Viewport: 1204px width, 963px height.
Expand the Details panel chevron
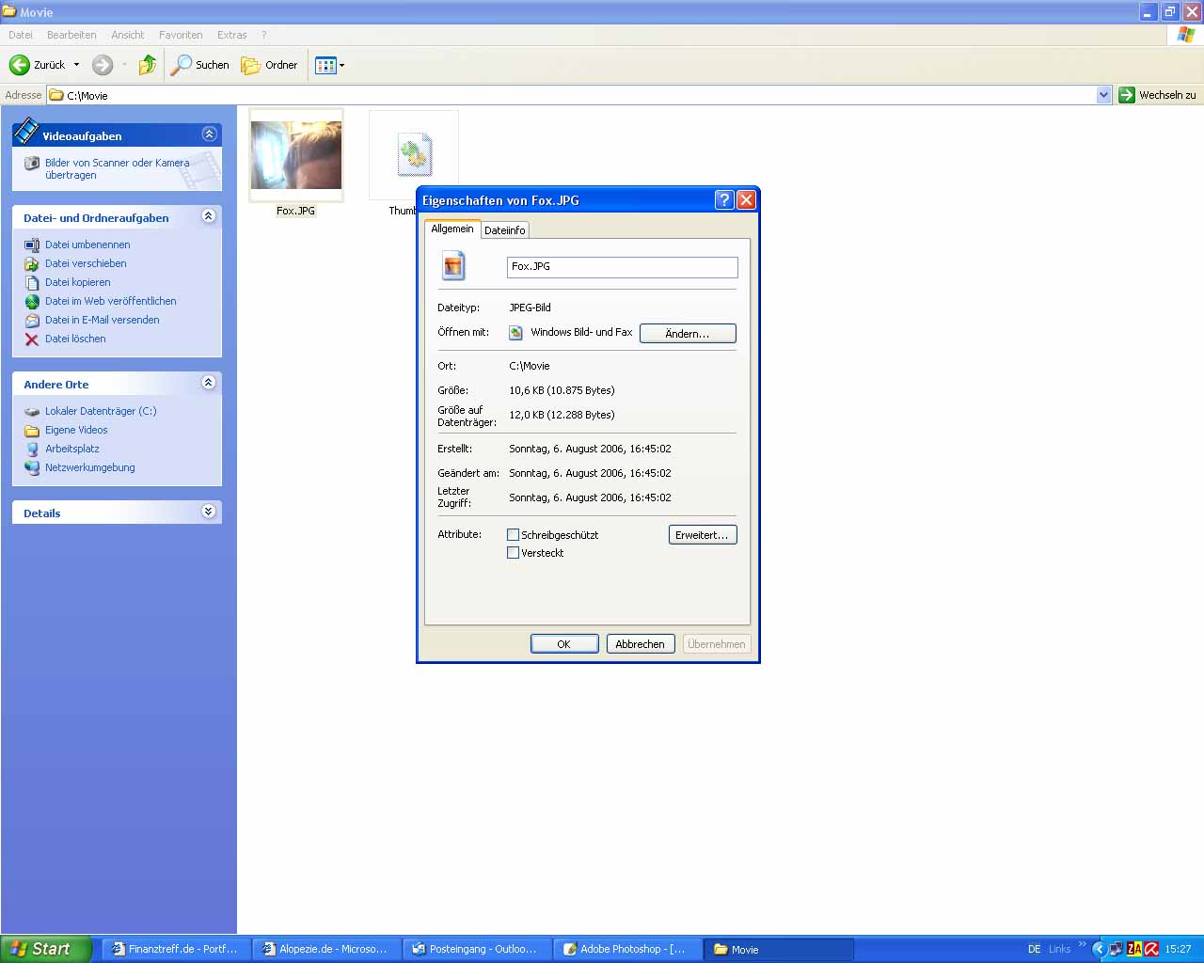click(209, 512)
